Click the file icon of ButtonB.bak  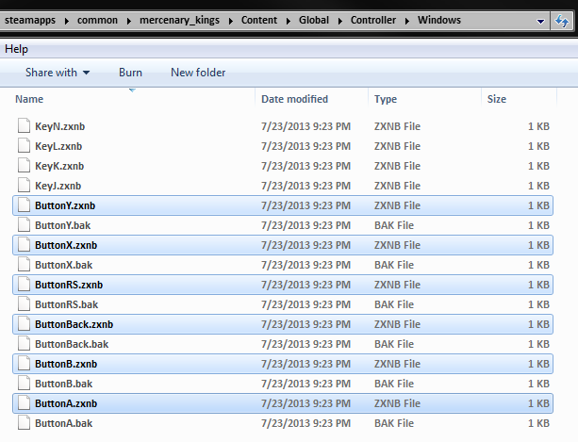pos(24,384)
